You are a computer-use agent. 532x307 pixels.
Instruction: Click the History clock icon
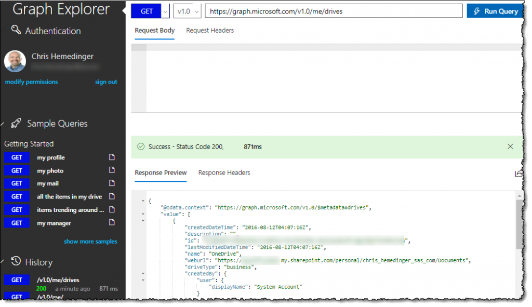16,261
